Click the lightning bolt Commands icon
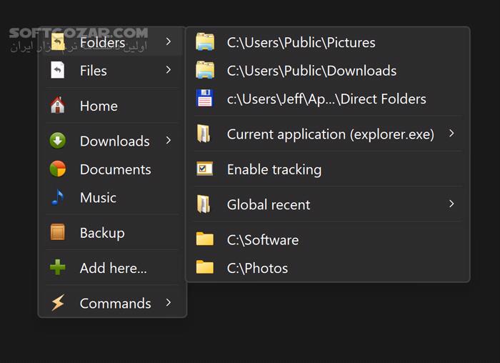Viewport: 500px width, 363px height. (58, 303)
